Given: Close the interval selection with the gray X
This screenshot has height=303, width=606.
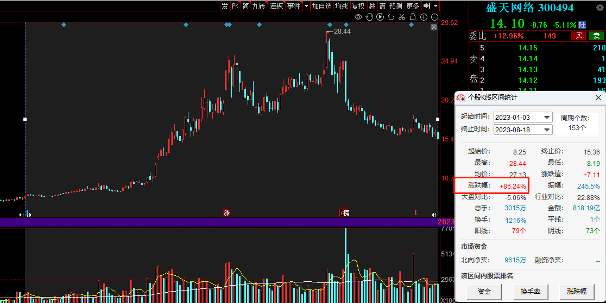Looking at the screenshot, I should click(x=433, y=27).
